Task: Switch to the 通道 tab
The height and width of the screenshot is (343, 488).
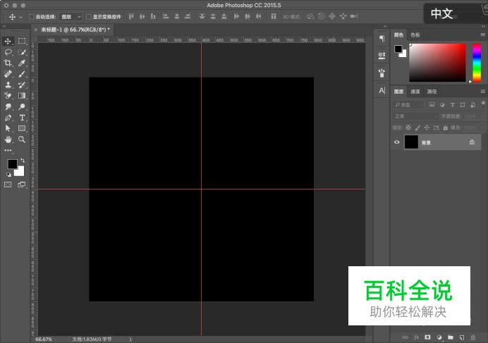Action: click(x=415, y=92)
